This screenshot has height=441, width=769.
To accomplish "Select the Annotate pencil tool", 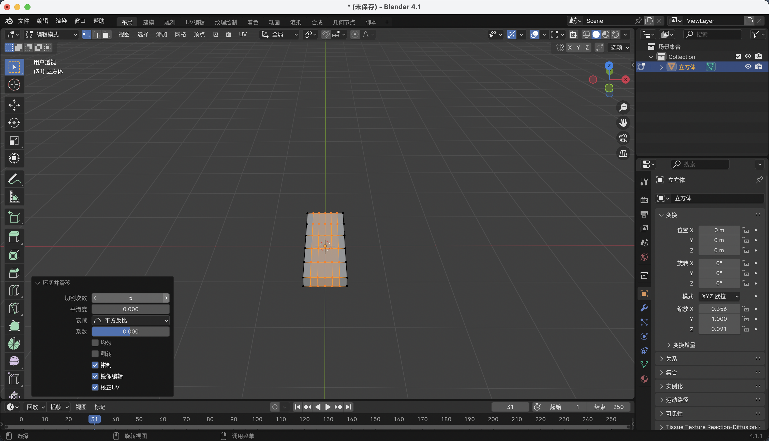I will (x=14, y=179).
